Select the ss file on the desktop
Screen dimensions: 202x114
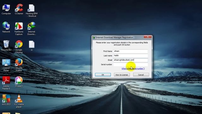pyautogui.click(x=32, y=46)
